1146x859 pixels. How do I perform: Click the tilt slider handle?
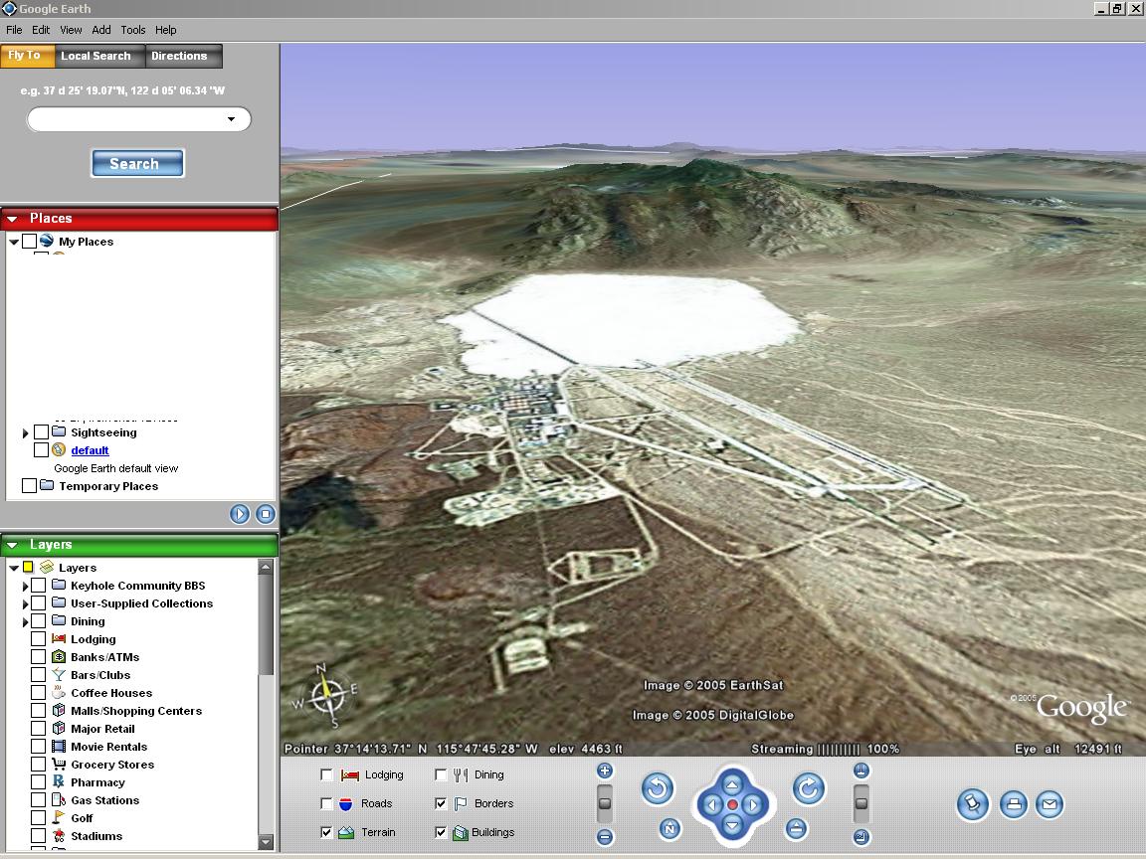[861, 803]
